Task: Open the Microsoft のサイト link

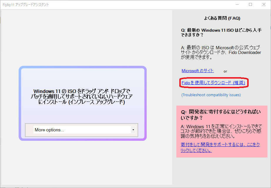Action: [198, 71]
